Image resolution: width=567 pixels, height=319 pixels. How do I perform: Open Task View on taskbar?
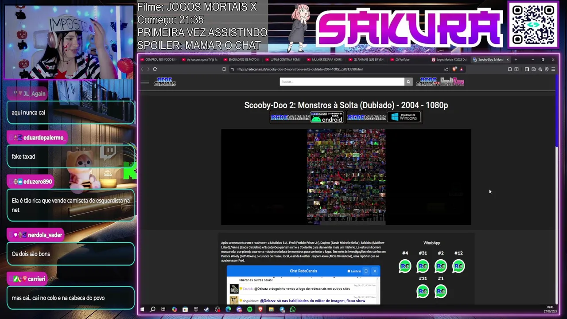(163, 309)
